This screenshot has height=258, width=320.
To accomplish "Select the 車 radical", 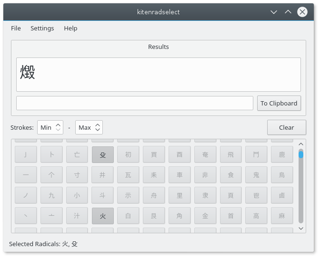I will tap(180, 175).
